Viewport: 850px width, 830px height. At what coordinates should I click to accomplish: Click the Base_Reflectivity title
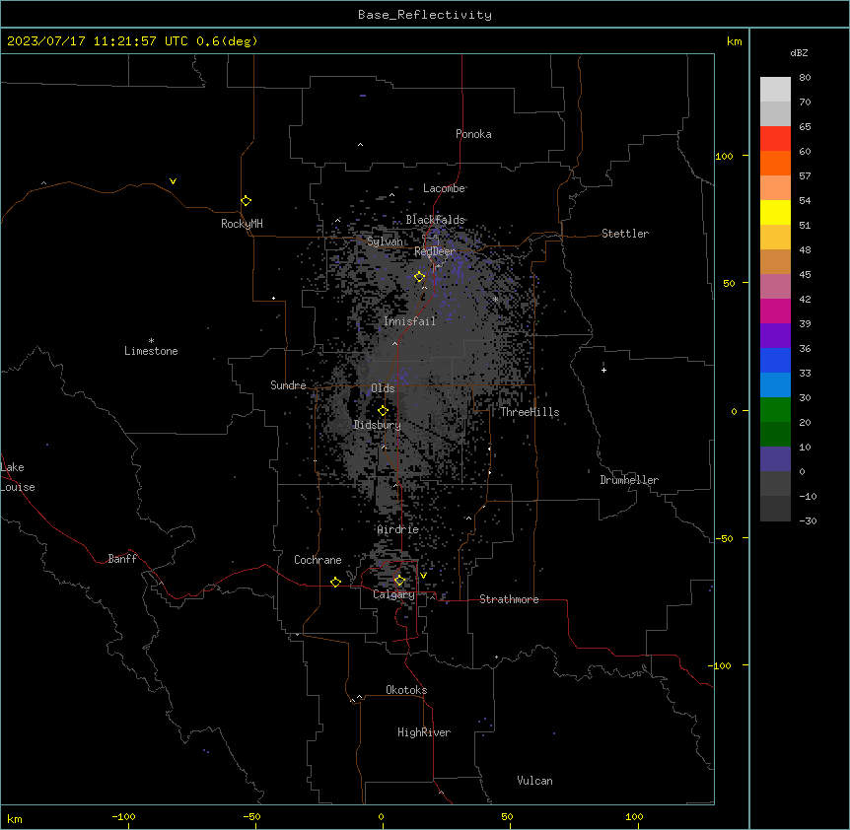point(425,15)
